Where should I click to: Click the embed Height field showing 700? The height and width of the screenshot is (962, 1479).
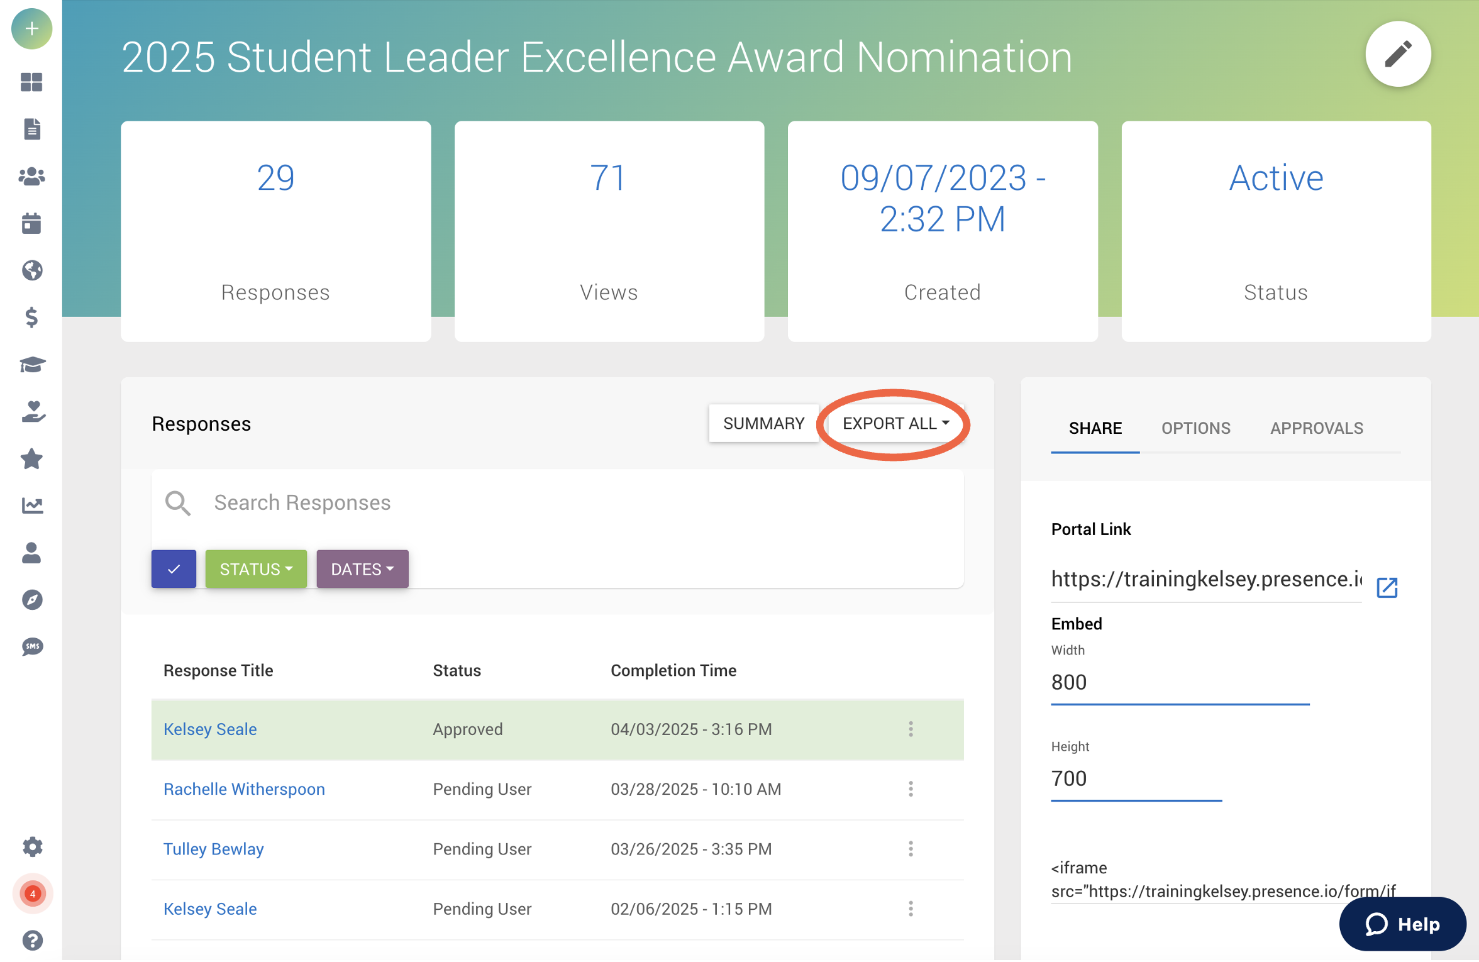[x=1136, y=780]
